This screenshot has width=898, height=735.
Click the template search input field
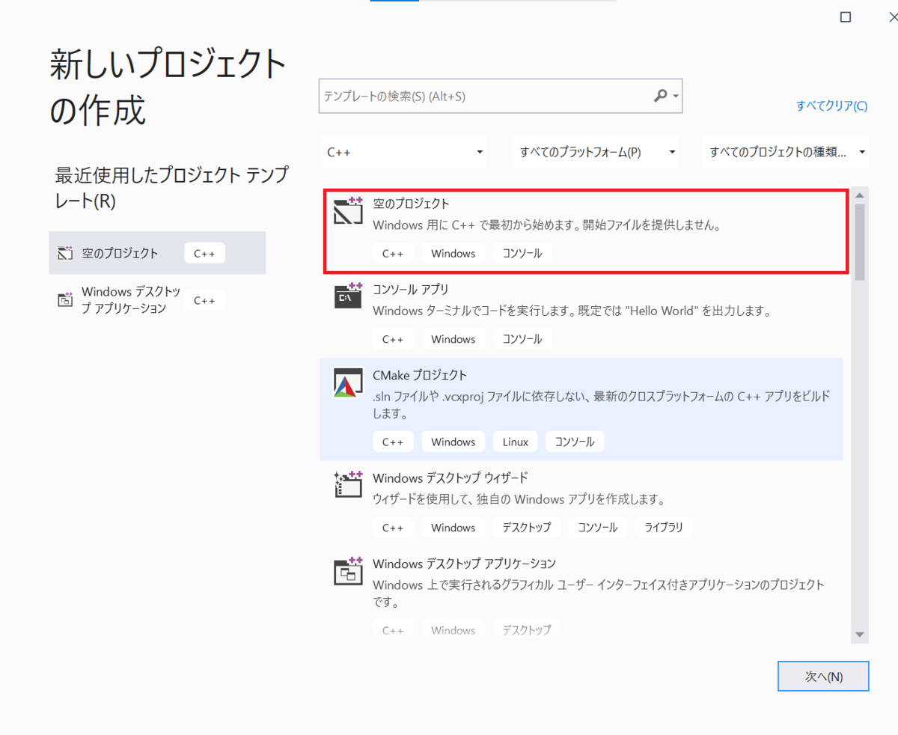click(486, 96)
